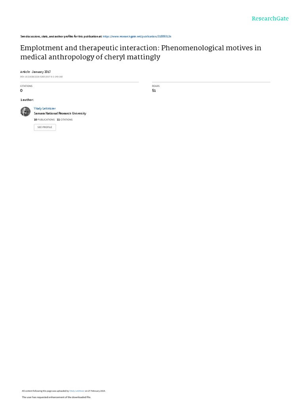Open the researchgate.net publication URL link
Screen dimensions: 304x406
point(137,36)
